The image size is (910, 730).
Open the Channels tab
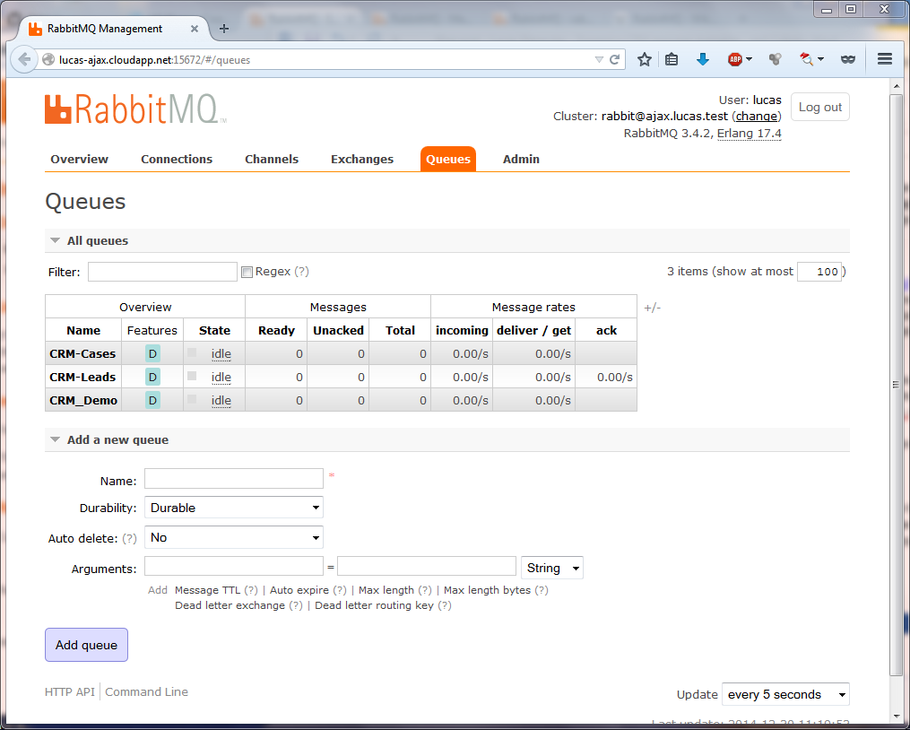[x=272, y=159]
